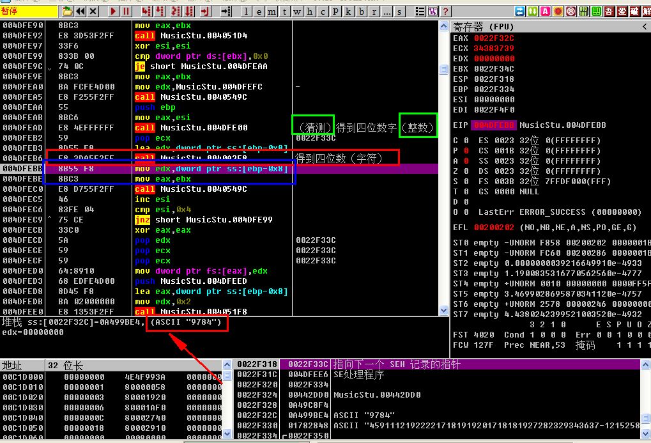
Task: Open References window with the r button
Action: (x=374, y=12)
